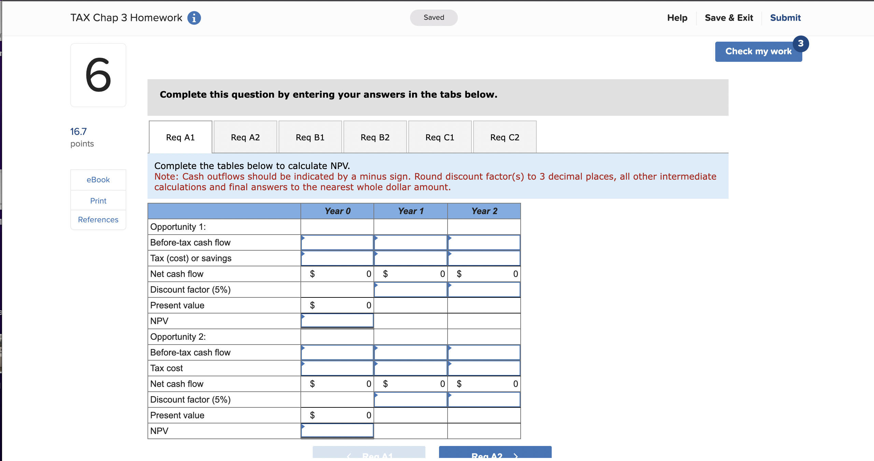Click Opportunity 1 Tax cost or savings Year 1 cell
This screenshot has height=461, width=874.
[x=410, y=258]
